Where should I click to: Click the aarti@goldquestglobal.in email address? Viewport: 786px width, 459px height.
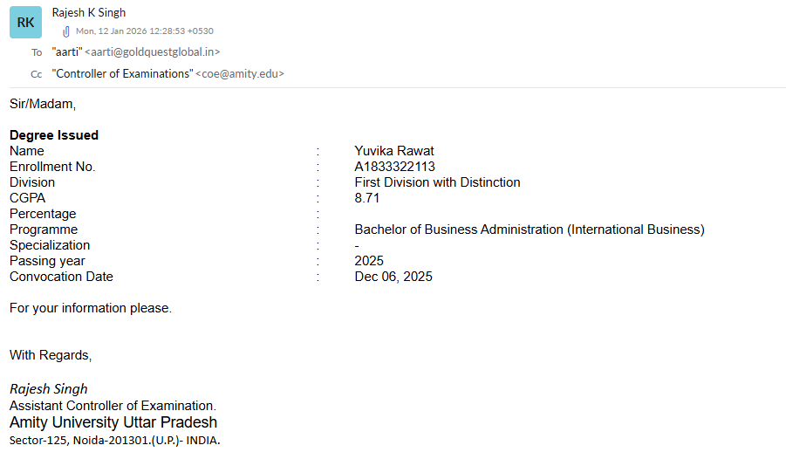(152, 52)
